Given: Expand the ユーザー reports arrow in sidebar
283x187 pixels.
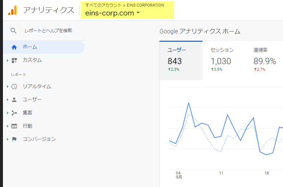Looking at the screenshot, I should click(x=8, y=100).
